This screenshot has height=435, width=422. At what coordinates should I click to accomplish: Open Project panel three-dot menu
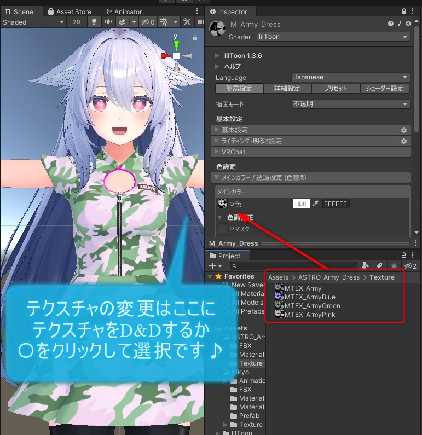click(x=413, y=255)
